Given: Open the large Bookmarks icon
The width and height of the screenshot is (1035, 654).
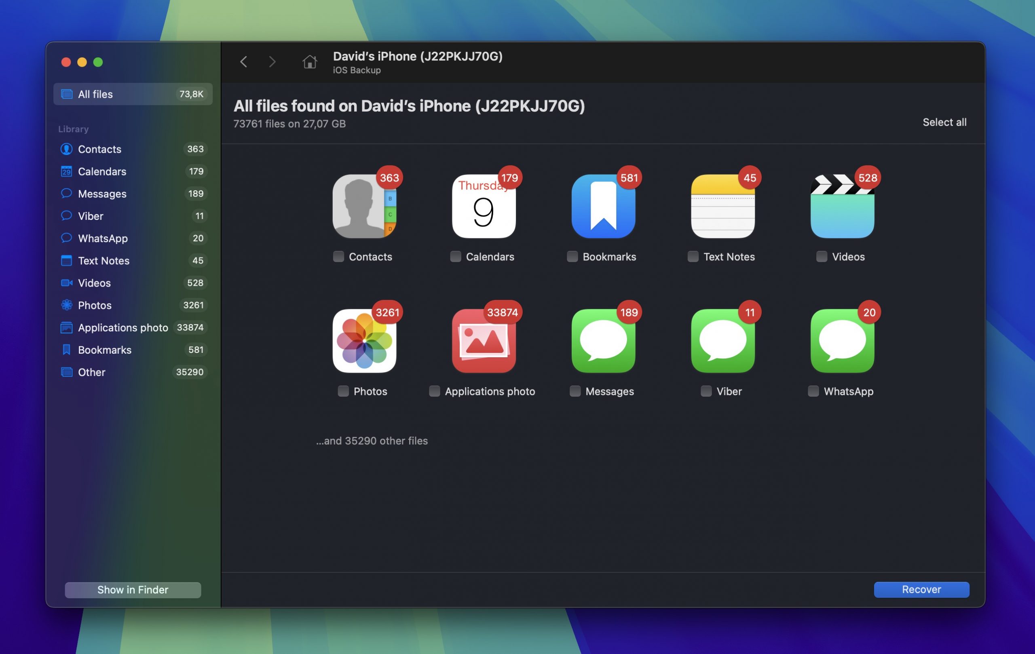Looking at the screenshot, I should pos(603,206).
